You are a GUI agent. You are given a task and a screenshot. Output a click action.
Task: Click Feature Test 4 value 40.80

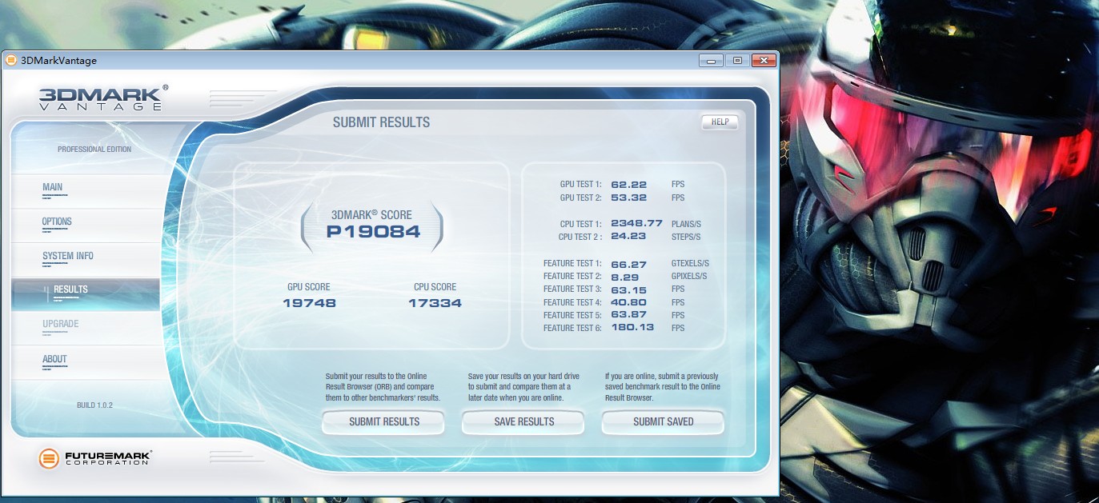(628, 302)
